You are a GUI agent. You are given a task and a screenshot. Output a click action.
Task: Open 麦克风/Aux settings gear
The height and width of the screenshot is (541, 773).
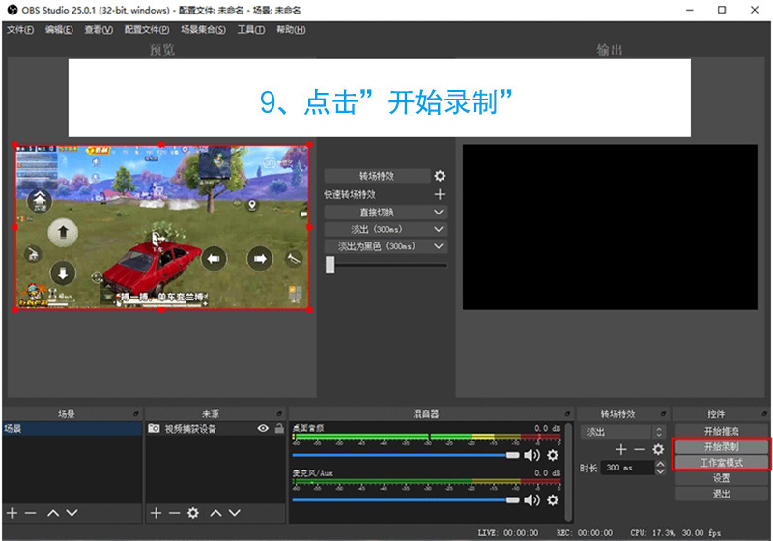pyautogui.click(x=553, y=500)
